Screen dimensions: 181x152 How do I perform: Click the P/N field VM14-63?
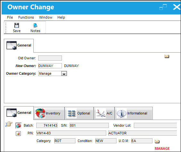[x=71, y=133]
